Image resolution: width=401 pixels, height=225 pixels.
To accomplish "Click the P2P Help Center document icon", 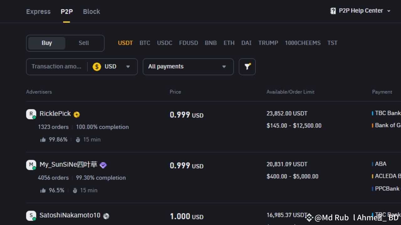I will pos(333,11).
